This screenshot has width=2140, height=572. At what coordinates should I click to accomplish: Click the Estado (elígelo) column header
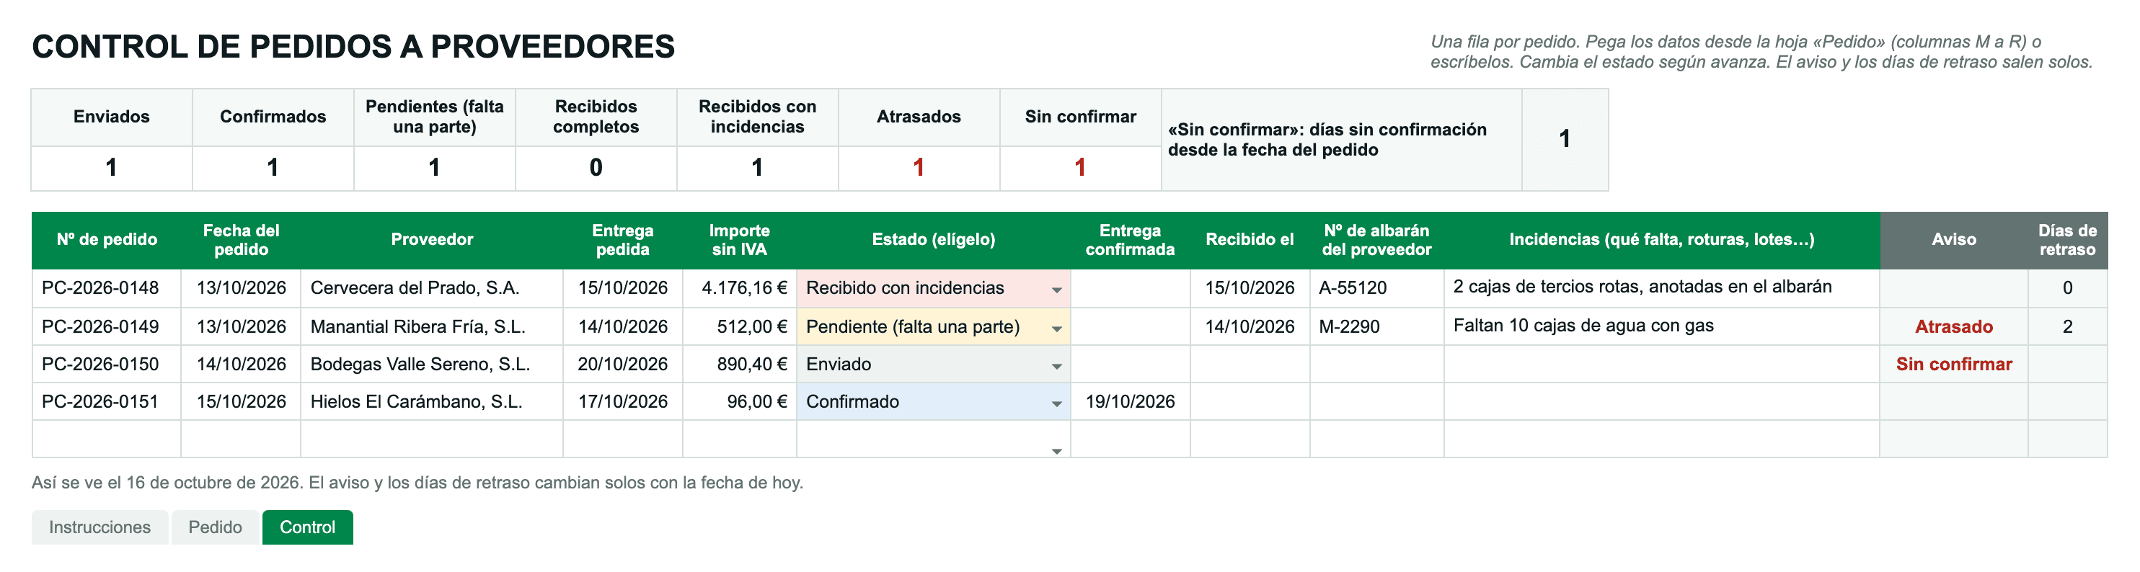[934, 240]
